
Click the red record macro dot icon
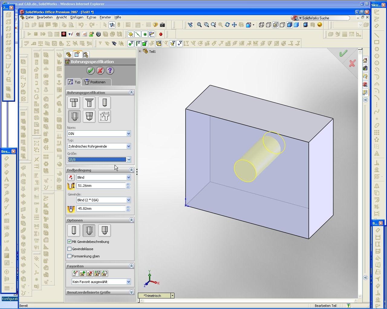(x=161, y=34)
